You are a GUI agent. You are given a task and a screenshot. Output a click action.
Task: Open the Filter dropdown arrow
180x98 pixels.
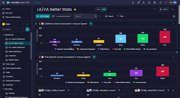point(126,16)
